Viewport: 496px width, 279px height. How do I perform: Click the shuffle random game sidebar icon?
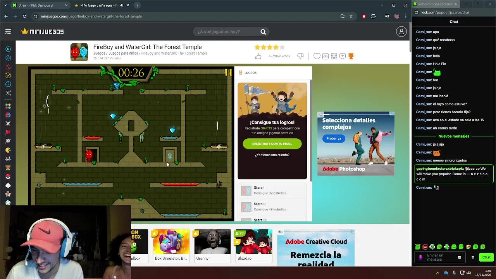coord(8,93)
